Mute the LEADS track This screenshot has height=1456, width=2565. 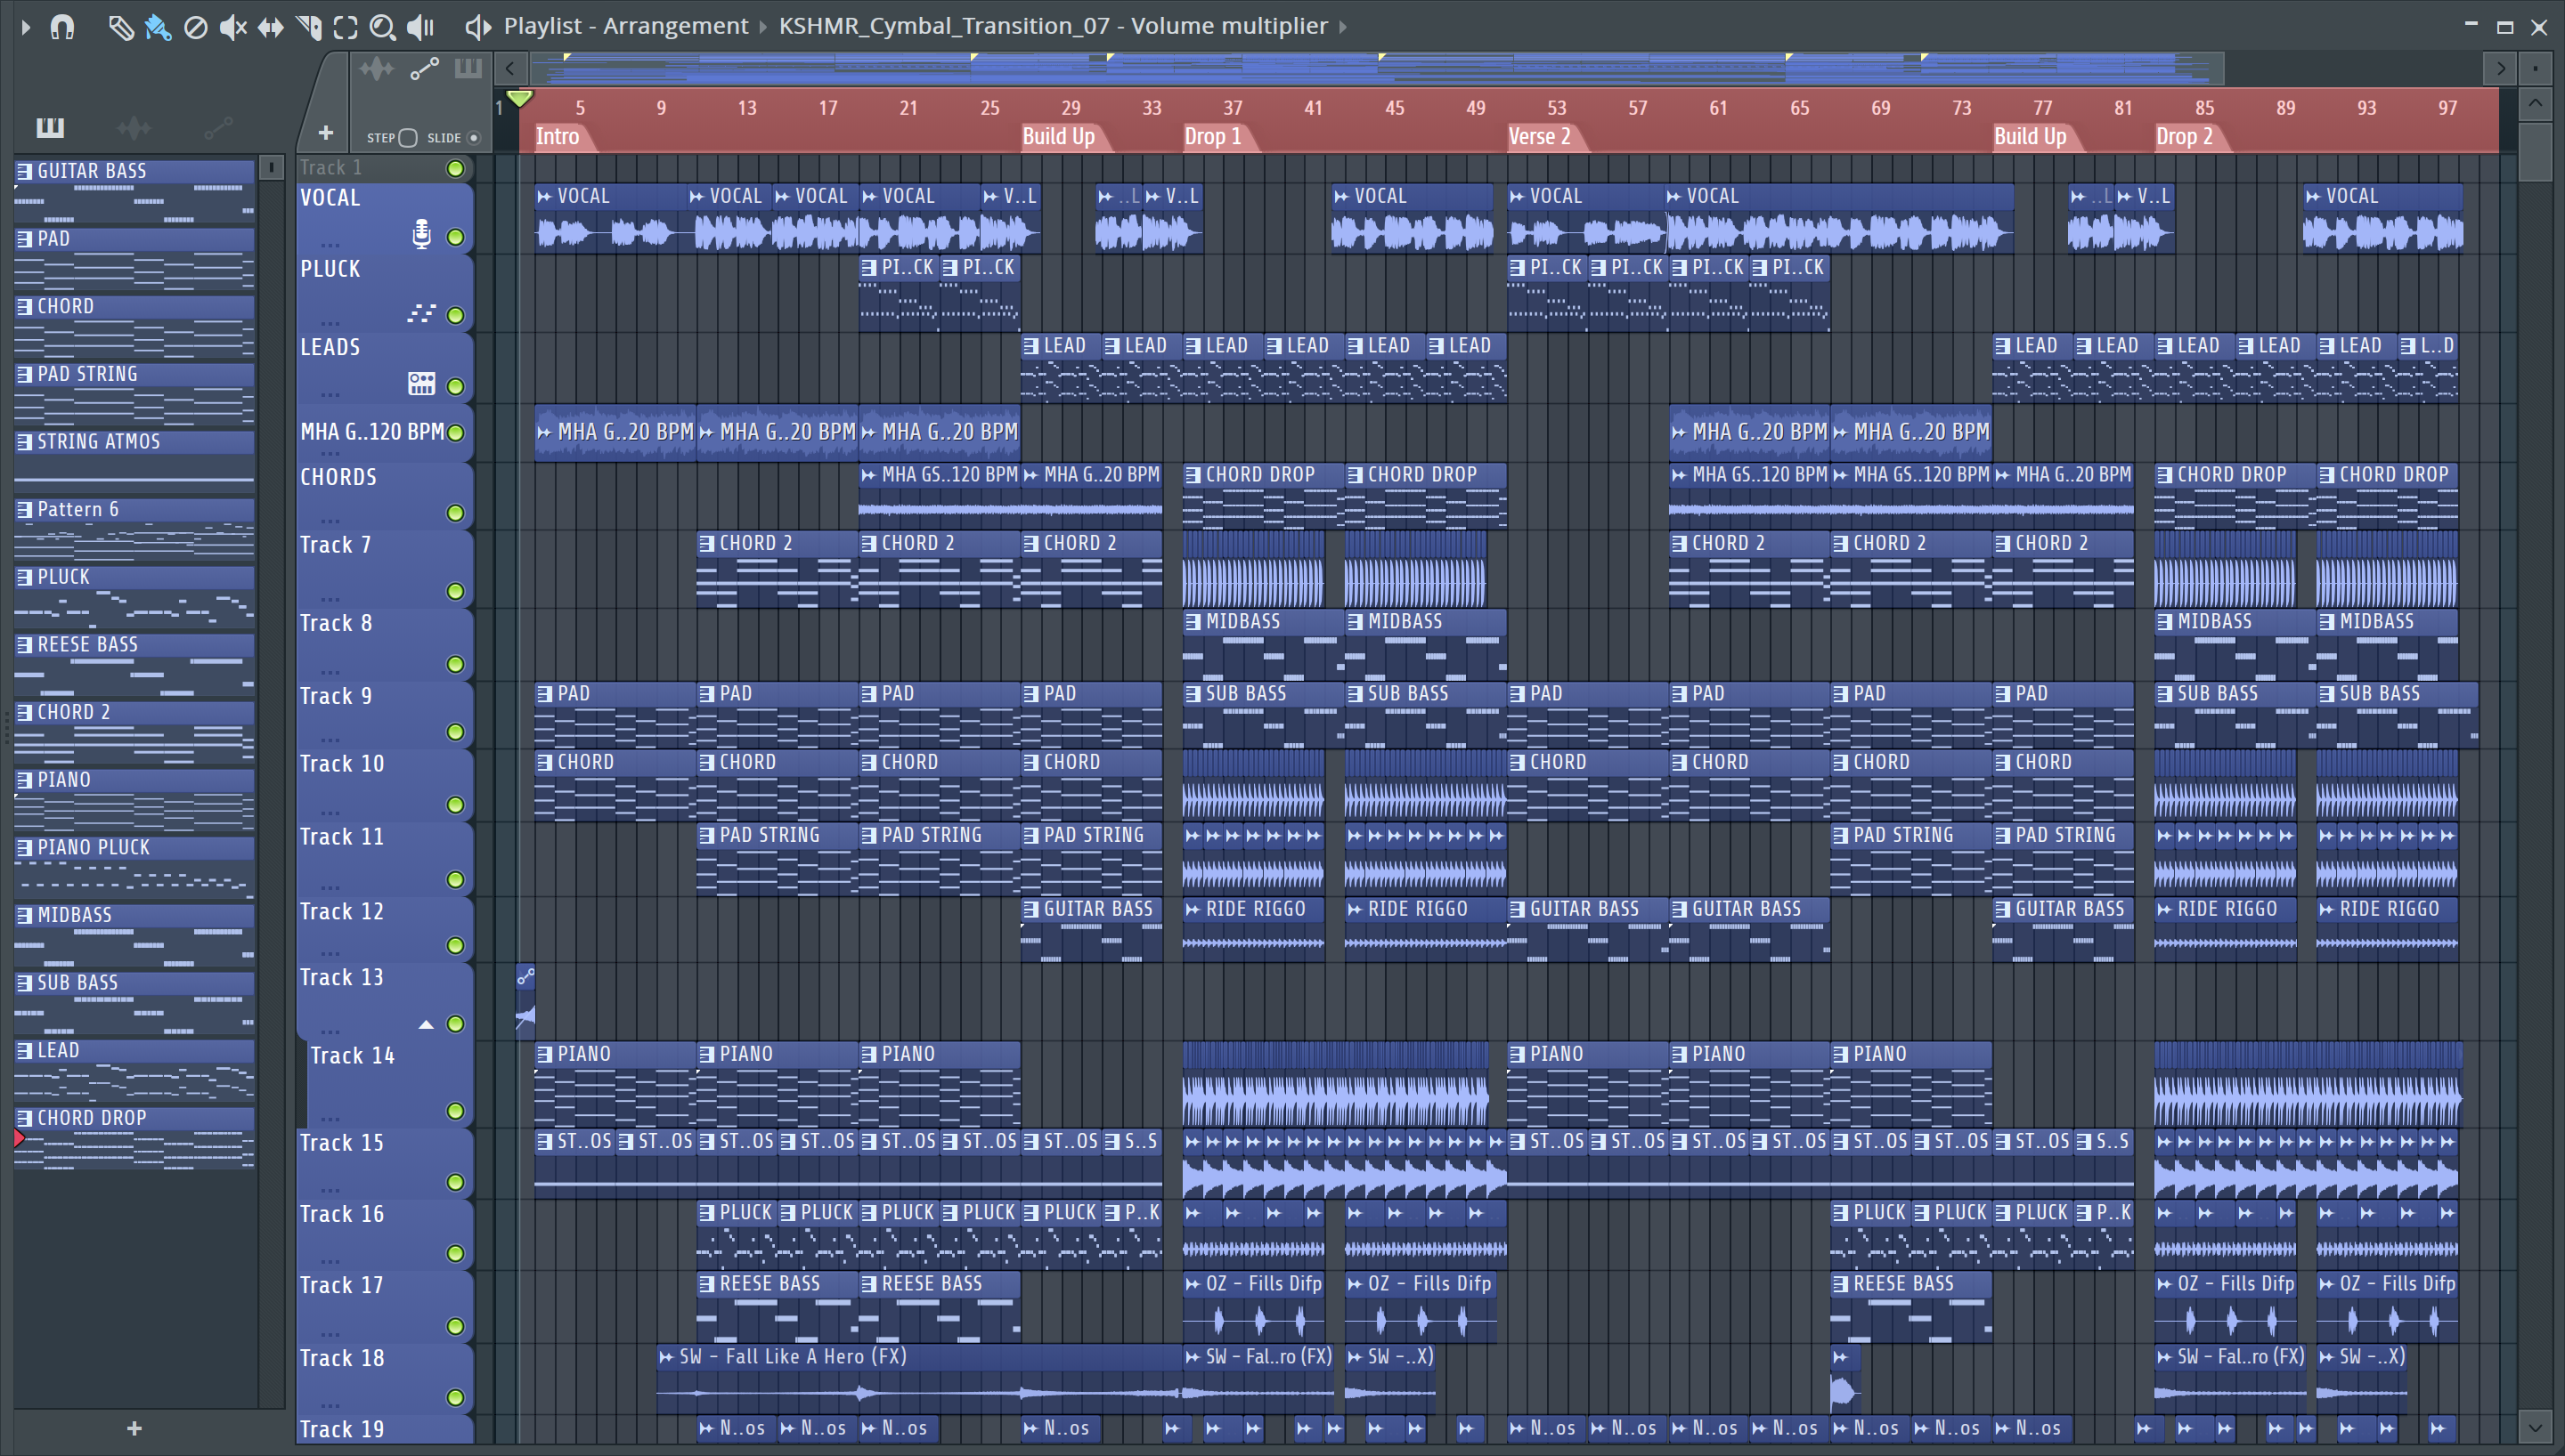tap(455, 386)
